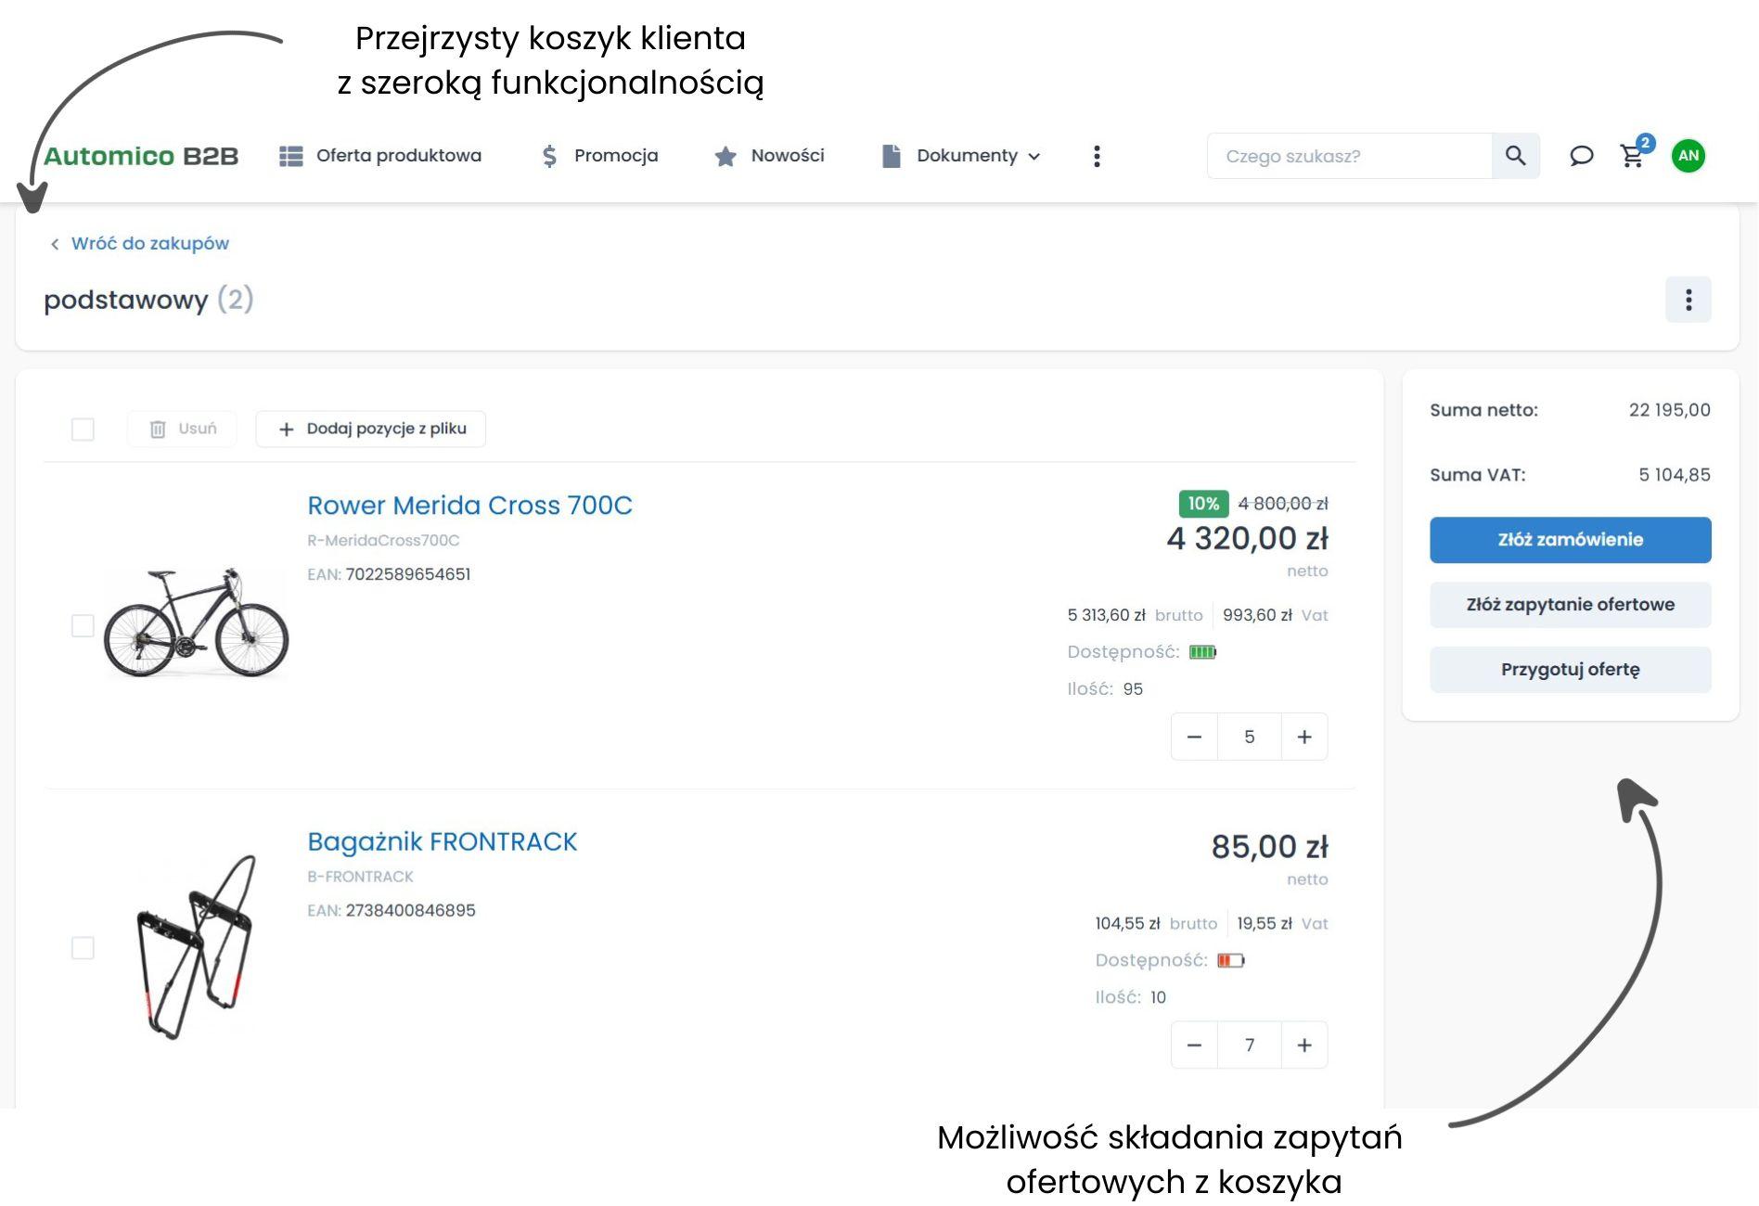Click the Merida availability battery indicator

click(x=1202, y=652)
